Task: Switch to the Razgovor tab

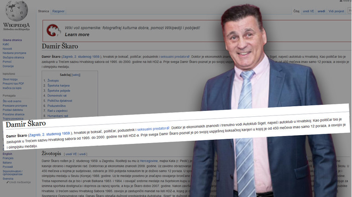Action: pyautogui.click(x=58, y=11)
